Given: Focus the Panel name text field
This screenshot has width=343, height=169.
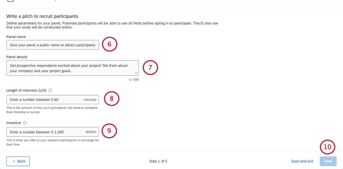Looking at the screenshot, I should [52, 45].
